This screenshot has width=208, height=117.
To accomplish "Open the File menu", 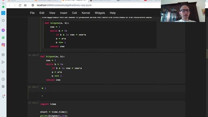I will (32, 13).
